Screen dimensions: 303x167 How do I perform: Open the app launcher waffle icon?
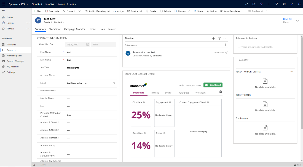coord(4,4)
